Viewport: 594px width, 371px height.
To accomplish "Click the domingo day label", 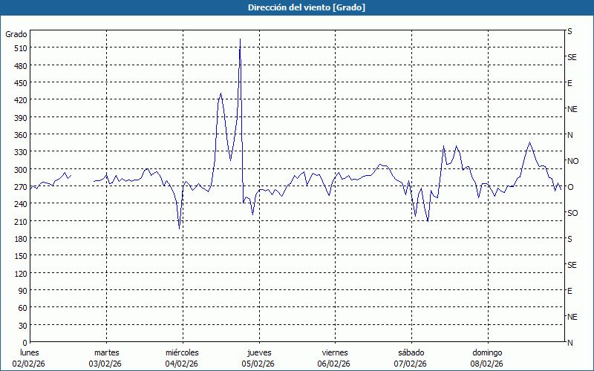I will [x=487, y=352].
